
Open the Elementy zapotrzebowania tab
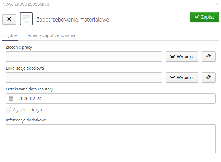49,35
